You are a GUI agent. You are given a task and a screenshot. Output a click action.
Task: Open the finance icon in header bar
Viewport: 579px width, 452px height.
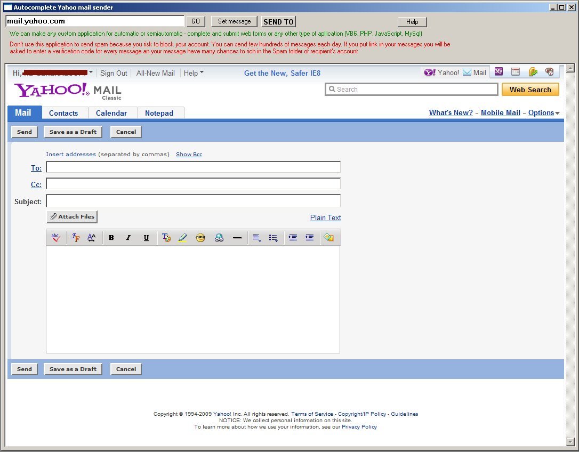pyautogui.click(x=533, y=71)
